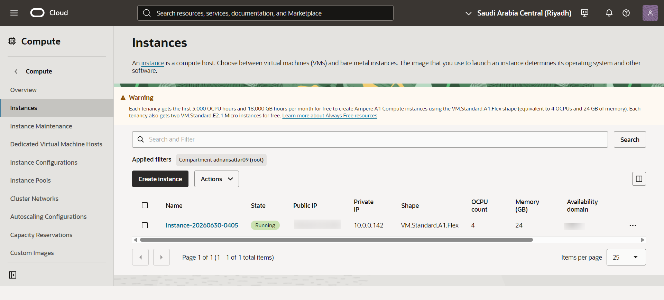
Task: Click the search magnifier in filter box
Action: pyautogui.click(x=141, y=139)
